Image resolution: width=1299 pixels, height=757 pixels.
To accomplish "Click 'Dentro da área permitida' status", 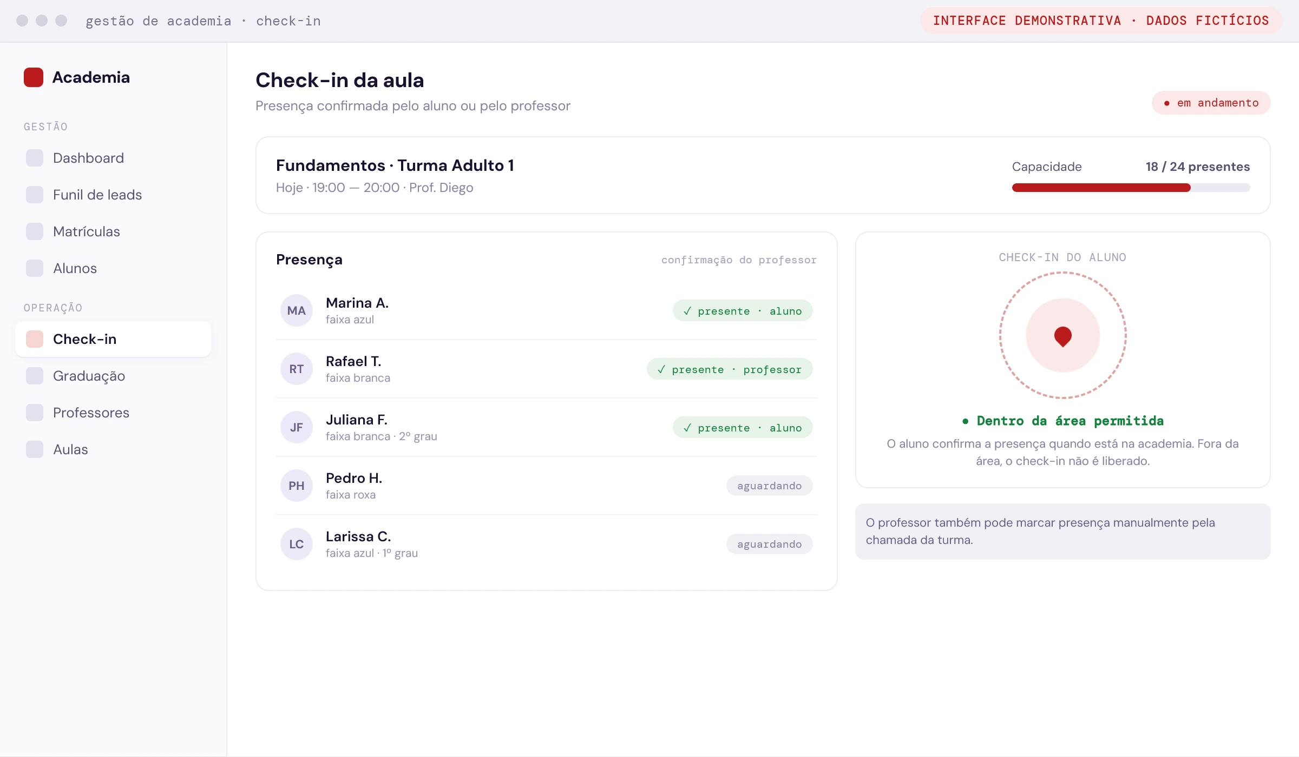I will click(1063, 421).
